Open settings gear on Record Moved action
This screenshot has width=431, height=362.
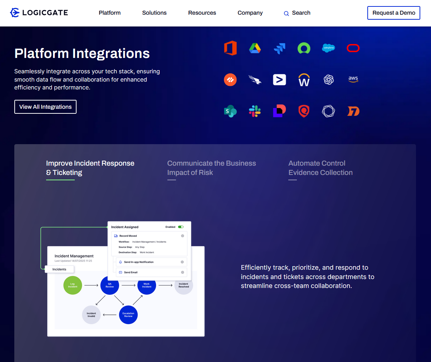coord(182,236)
